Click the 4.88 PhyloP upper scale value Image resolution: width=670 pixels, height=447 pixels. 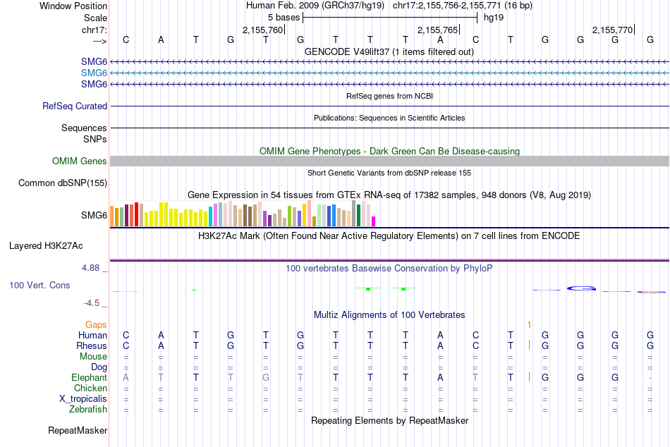coord(90,268)
